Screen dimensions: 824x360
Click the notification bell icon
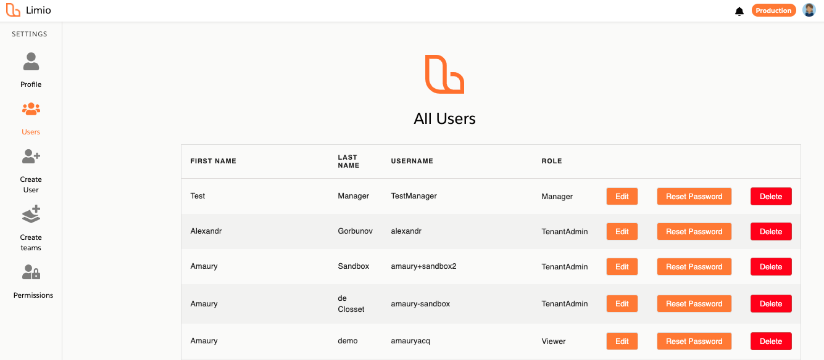pyautogui.click(x=739, y=11)
